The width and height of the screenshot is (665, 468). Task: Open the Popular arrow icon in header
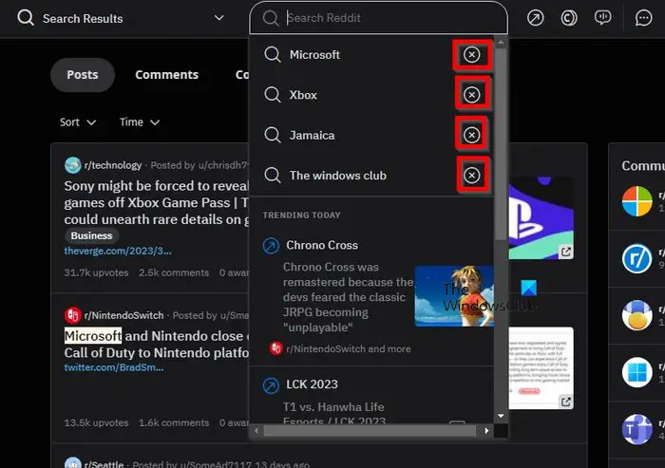coord(535,18)
